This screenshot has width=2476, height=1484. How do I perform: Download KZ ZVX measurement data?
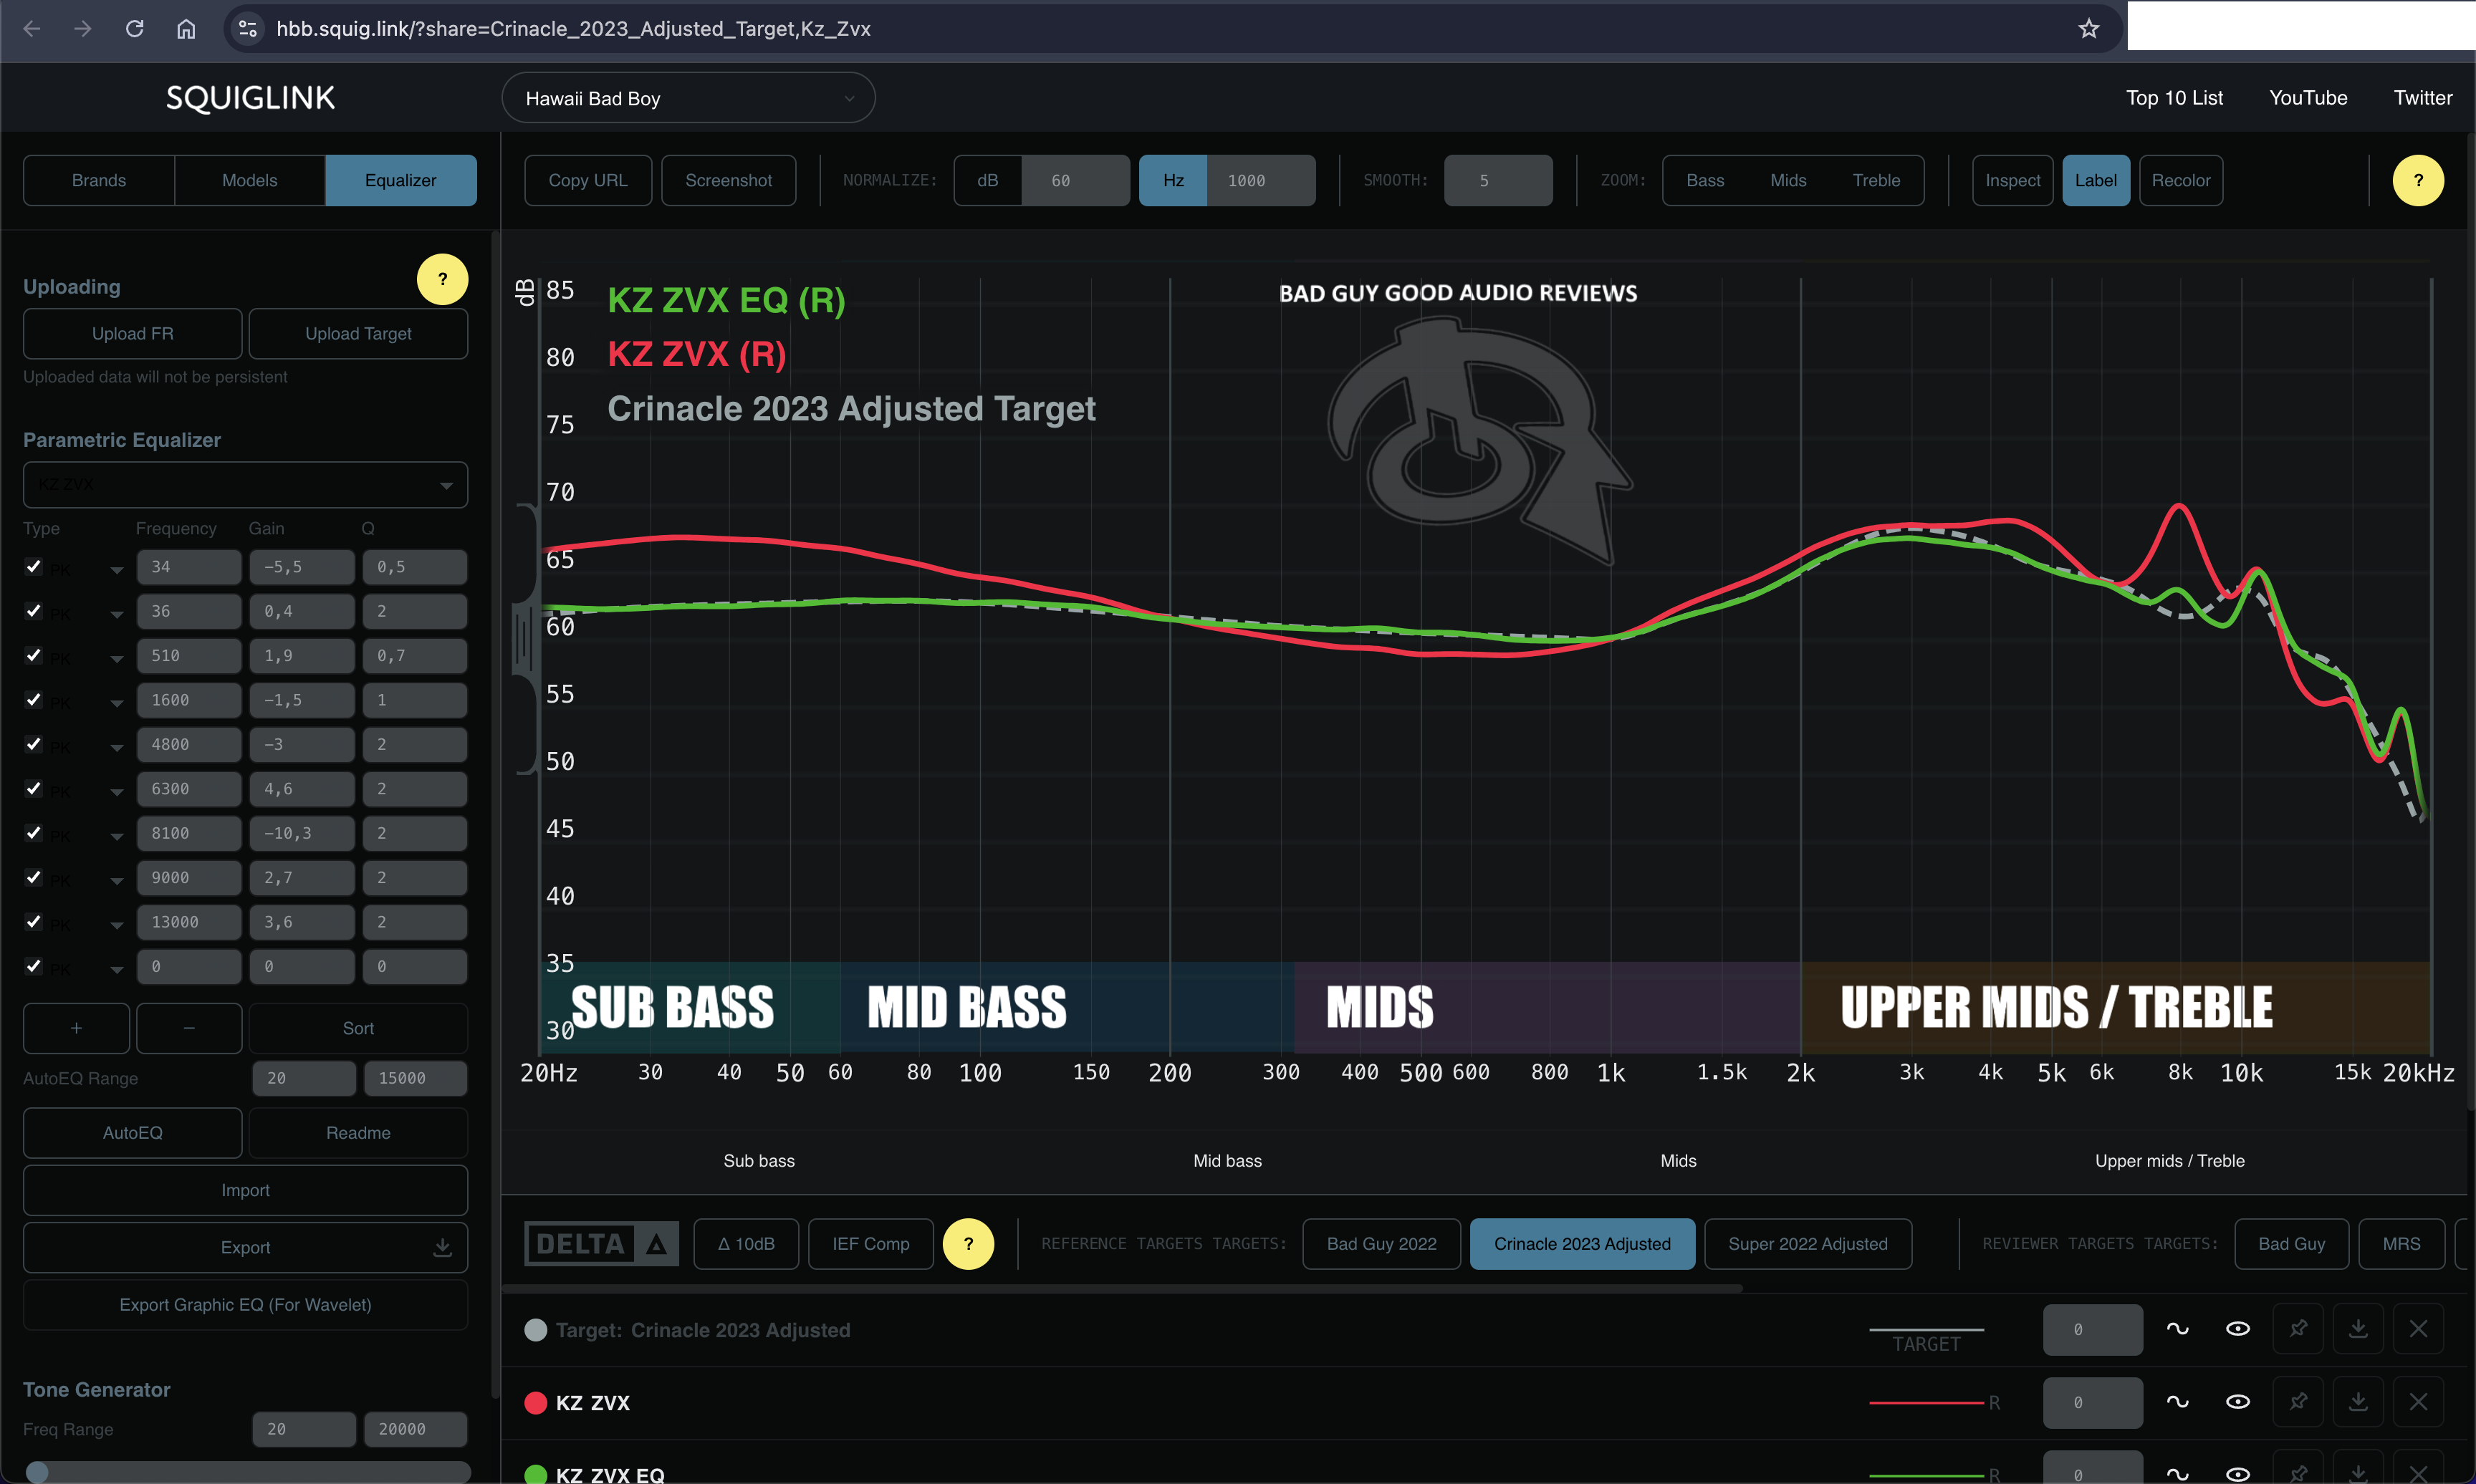2358,1402
